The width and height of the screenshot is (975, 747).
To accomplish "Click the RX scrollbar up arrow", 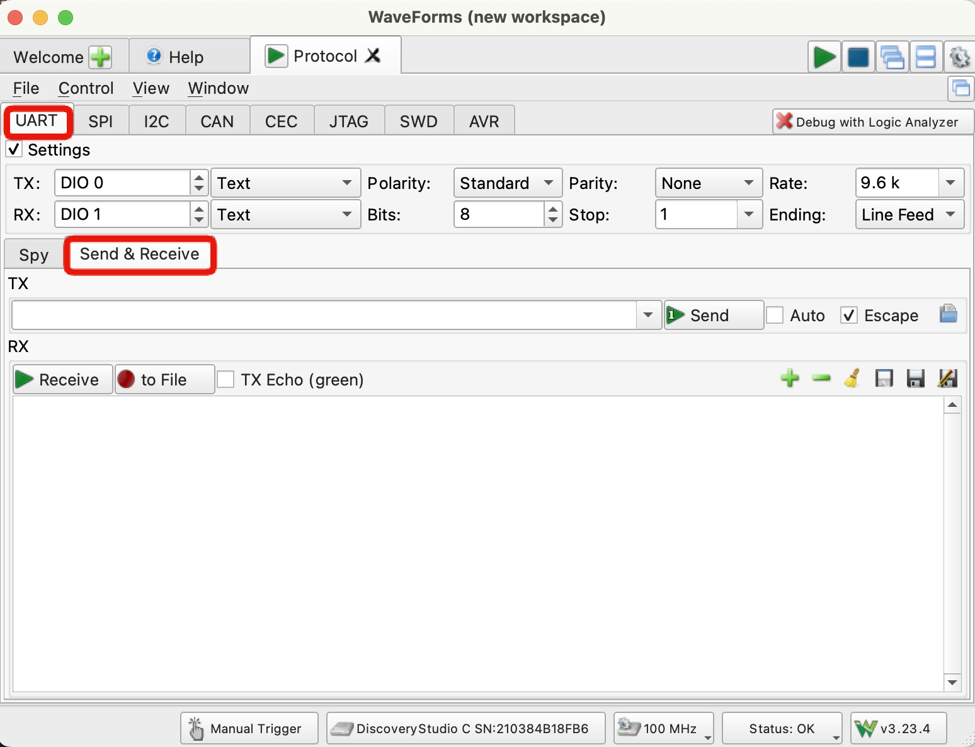I will tap(952, 405).
